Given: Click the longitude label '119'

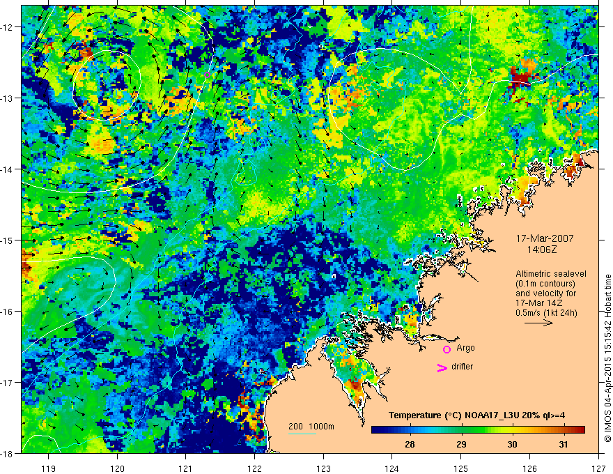Looking at the screenshot, I should pyautogui.click(x=49, y=468).
